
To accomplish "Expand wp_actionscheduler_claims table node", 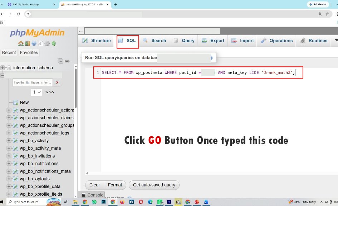I will click(x=9, y=118).
